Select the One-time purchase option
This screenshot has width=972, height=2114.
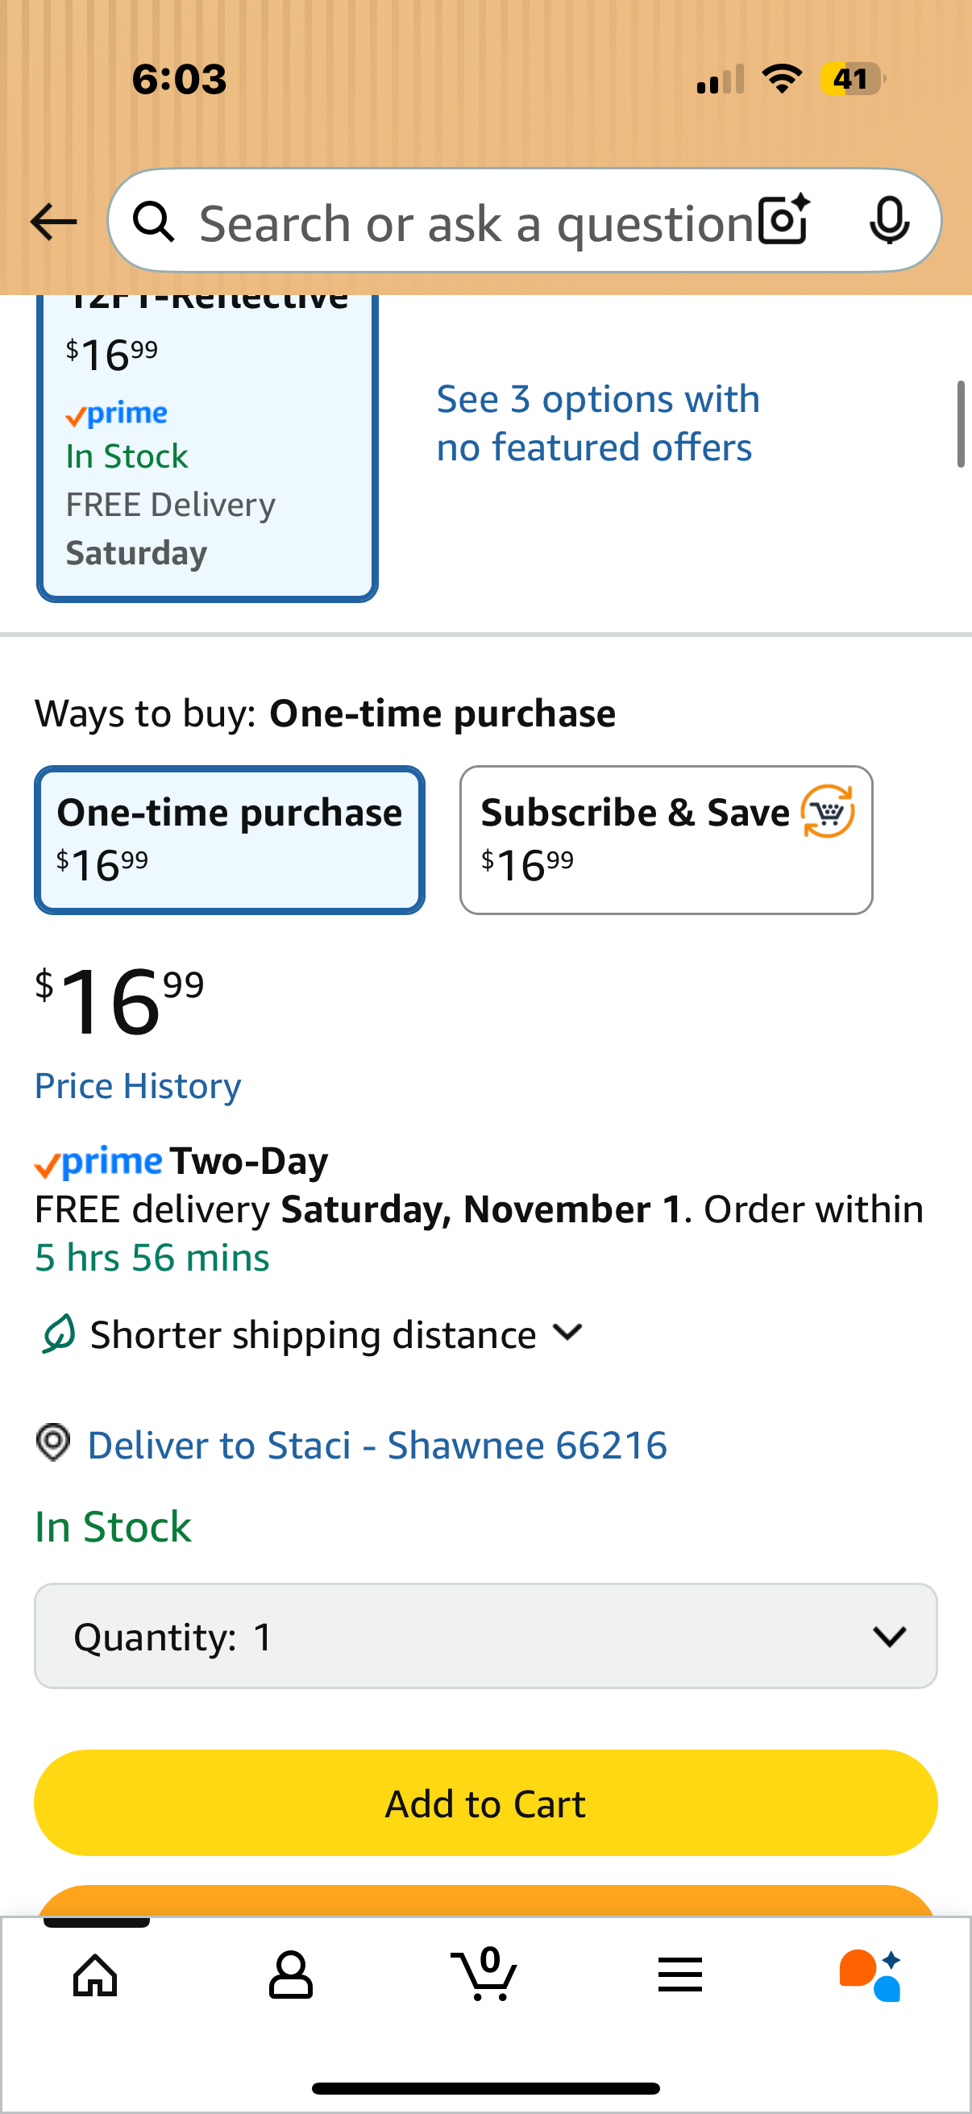(x=230, y=839)
